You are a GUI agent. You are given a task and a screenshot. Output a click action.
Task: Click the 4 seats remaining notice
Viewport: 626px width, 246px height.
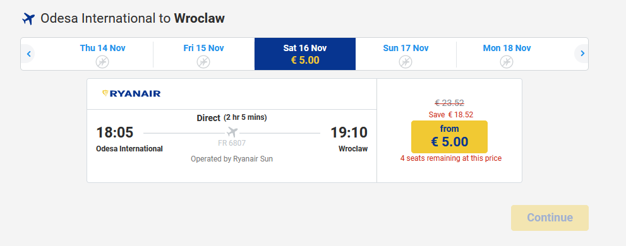point(451,158)
